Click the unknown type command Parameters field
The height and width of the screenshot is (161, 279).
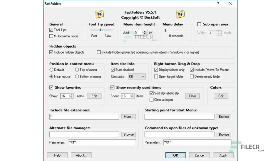tap(197, 142)
